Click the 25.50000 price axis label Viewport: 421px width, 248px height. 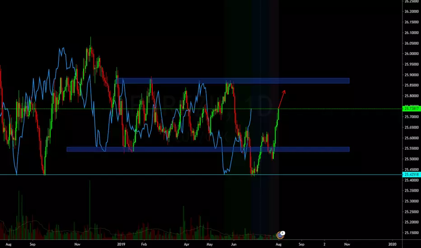[x=412, y=159]
